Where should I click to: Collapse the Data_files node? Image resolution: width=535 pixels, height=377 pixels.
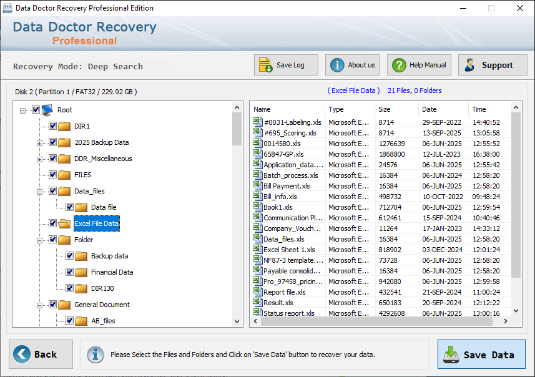[39, 192]
